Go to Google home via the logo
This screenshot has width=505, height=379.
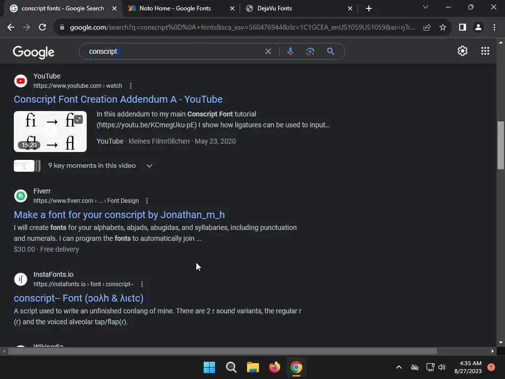pyautogui.click(x=34, y=52)
